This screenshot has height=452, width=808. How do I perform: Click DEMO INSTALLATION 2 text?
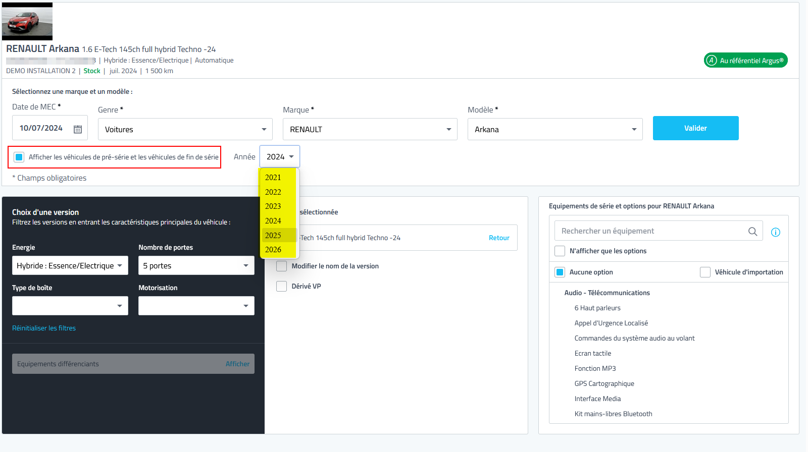[x=41, y=71]
